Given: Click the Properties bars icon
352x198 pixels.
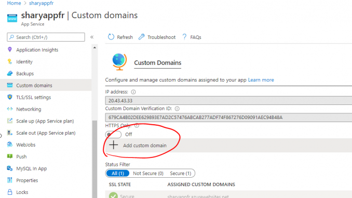Looking at the screenshot, I should tap(10, 180).
